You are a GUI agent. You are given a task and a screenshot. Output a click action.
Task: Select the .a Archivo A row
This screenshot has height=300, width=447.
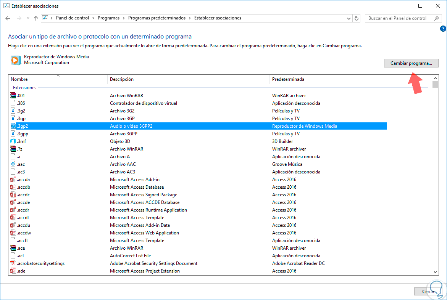click(198, 157)
